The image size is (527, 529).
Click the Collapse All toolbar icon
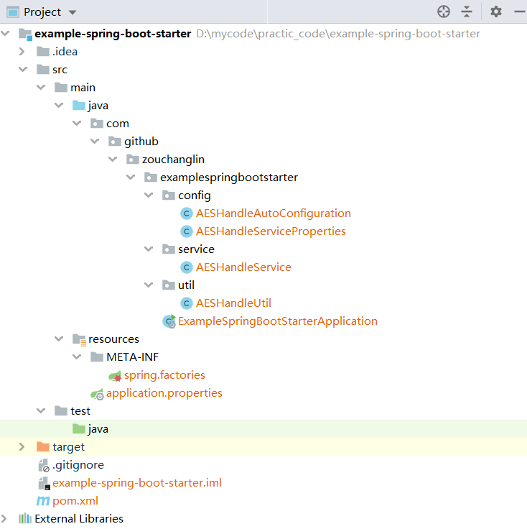point(467,11)
